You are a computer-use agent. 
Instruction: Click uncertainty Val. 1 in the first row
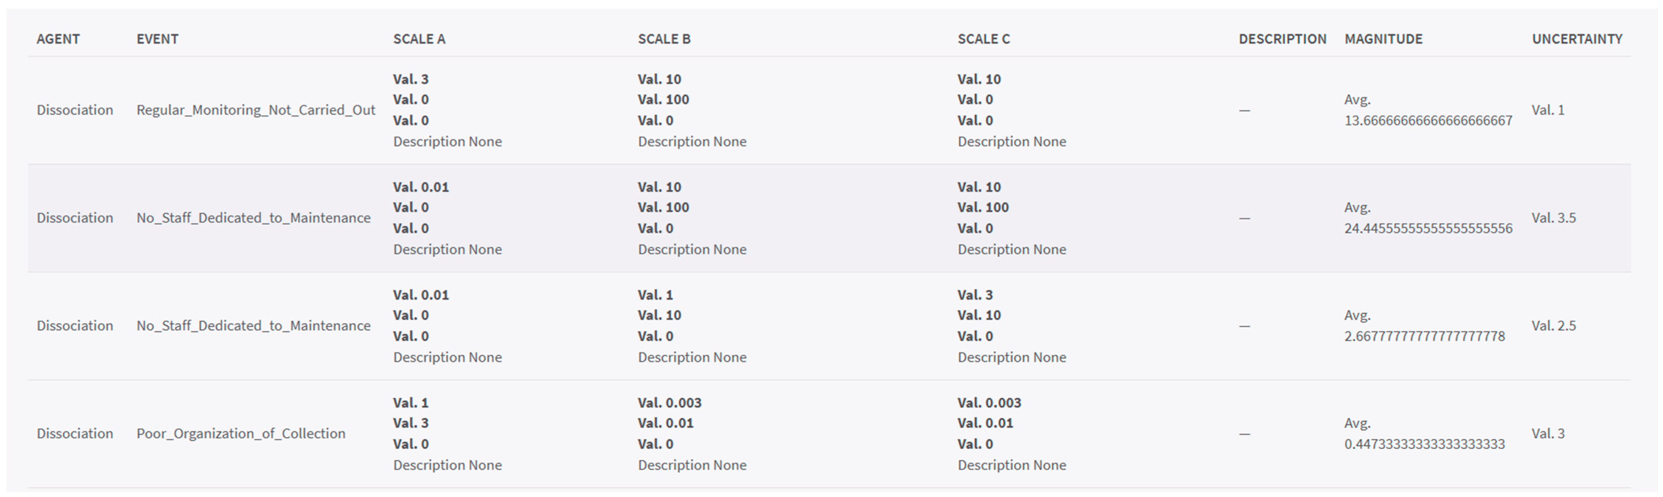coord(1547,110)
